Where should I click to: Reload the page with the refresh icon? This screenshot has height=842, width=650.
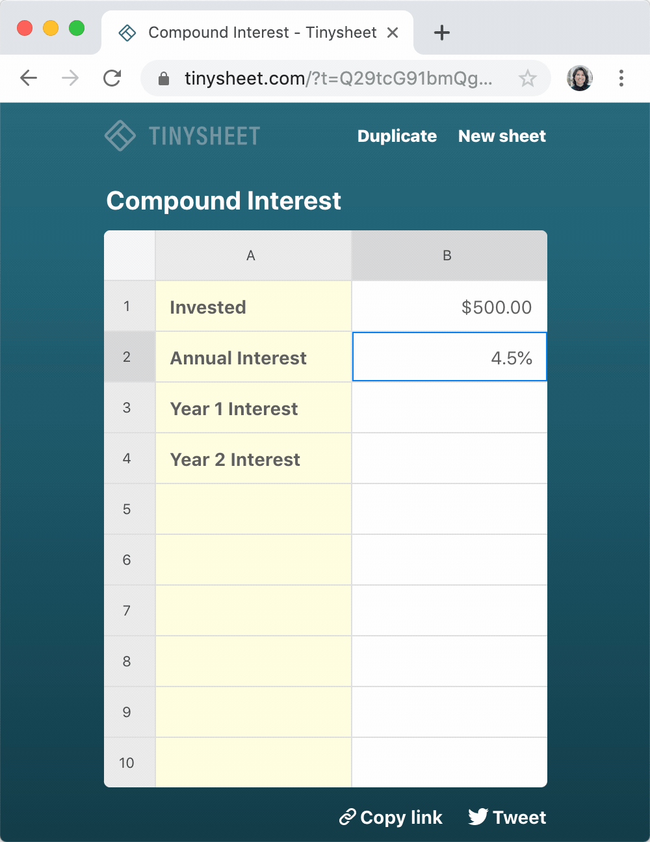pyautogui.click(x=112, y=79)
